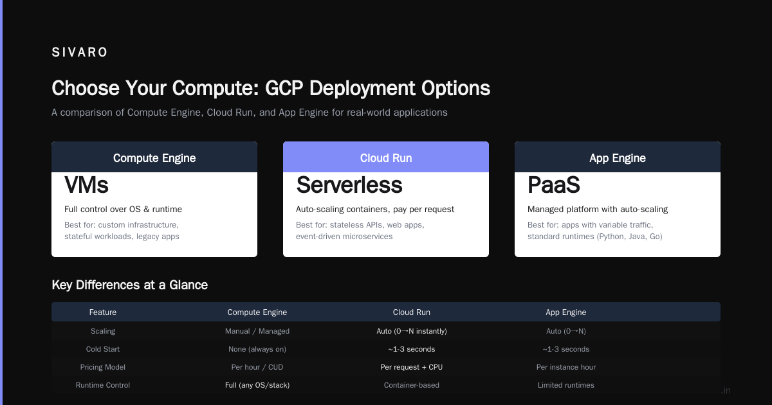Click the 'Pricing Model' row label
The image size is (772, 405).
click(x=103, y=367)
